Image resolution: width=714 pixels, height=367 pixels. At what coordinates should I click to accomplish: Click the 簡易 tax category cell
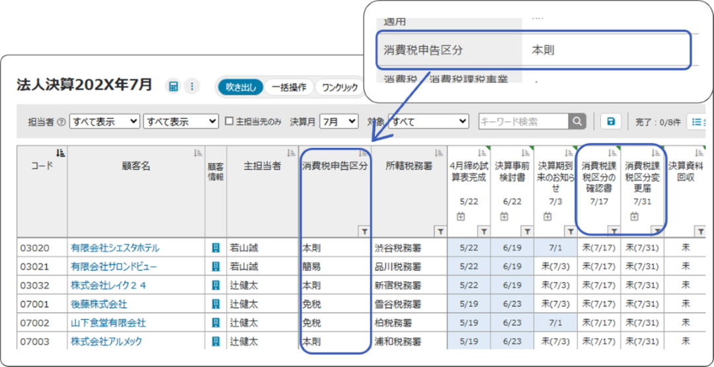[335, 267]
